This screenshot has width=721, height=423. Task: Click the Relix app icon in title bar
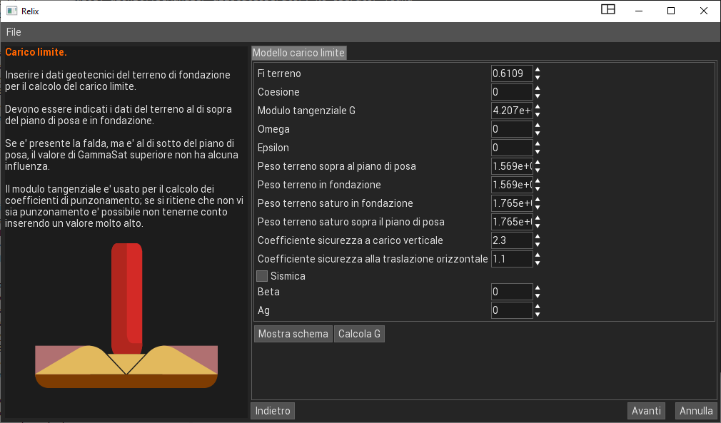[x=11, y=11]
